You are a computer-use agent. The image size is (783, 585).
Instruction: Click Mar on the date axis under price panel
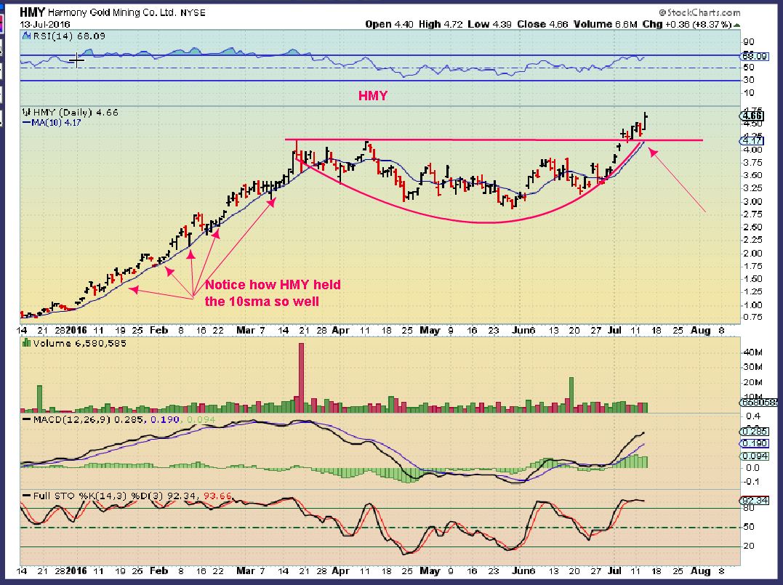point(246,330)
